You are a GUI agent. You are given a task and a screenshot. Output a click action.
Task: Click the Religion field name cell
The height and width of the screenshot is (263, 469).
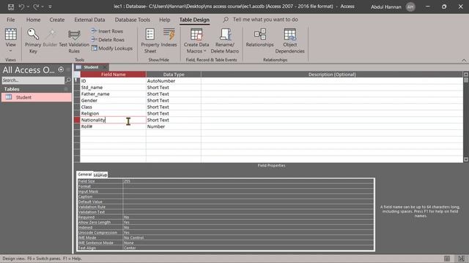point(113,114)
